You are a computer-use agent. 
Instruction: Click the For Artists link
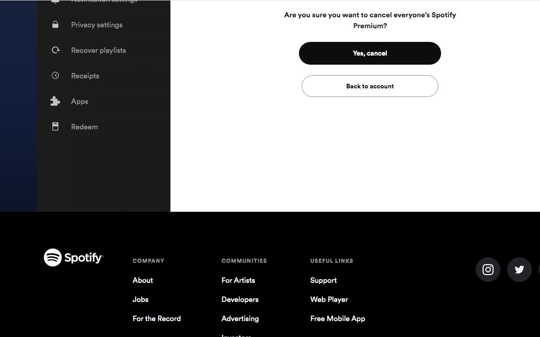coord(238,280)
